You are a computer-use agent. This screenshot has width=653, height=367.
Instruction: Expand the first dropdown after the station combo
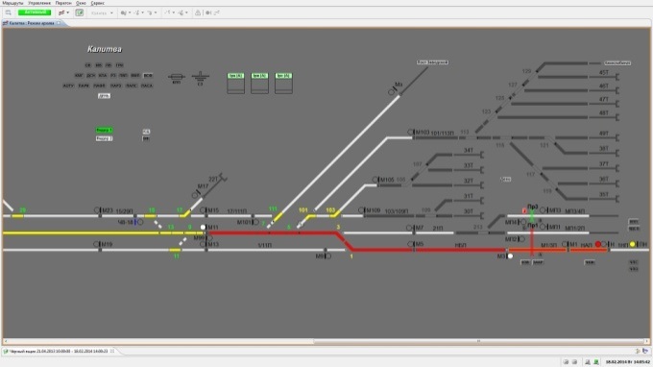[130, 12]
